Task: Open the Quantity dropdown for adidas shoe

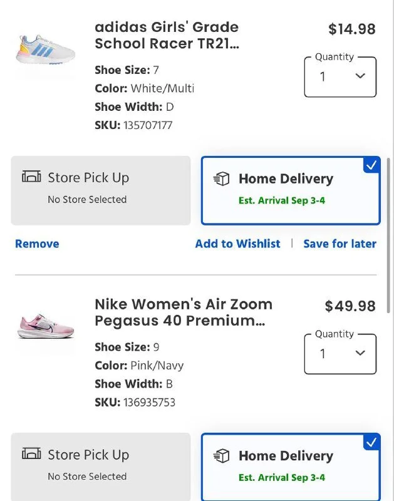Action: [340, 77]
